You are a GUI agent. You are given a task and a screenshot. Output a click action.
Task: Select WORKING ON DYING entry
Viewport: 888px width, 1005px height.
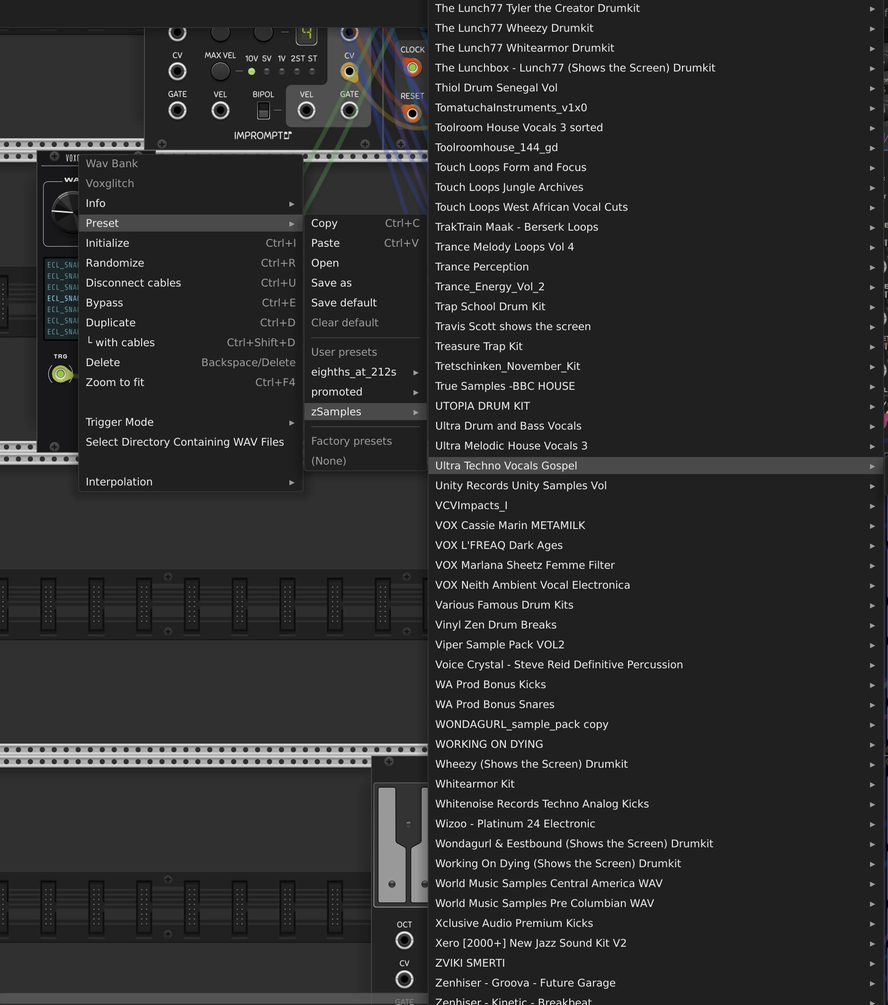(656, 745)
